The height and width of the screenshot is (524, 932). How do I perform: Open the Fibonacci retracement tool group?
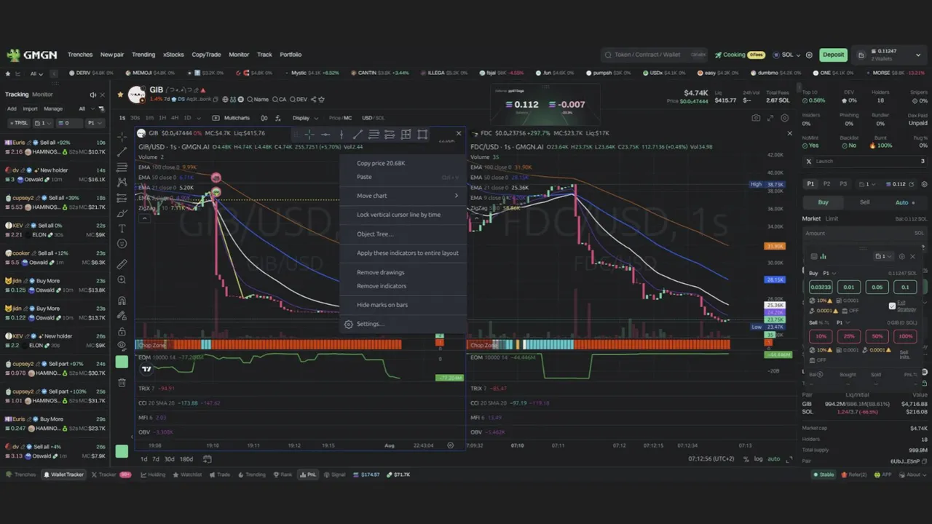click(122, 167)
